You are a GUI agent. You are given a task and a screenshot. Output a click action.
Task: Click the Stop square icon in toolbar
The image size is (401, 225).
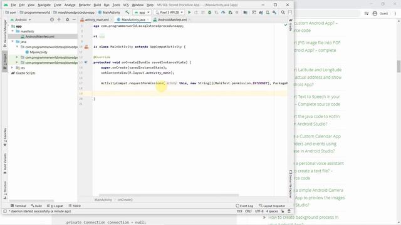pos(237,12)
